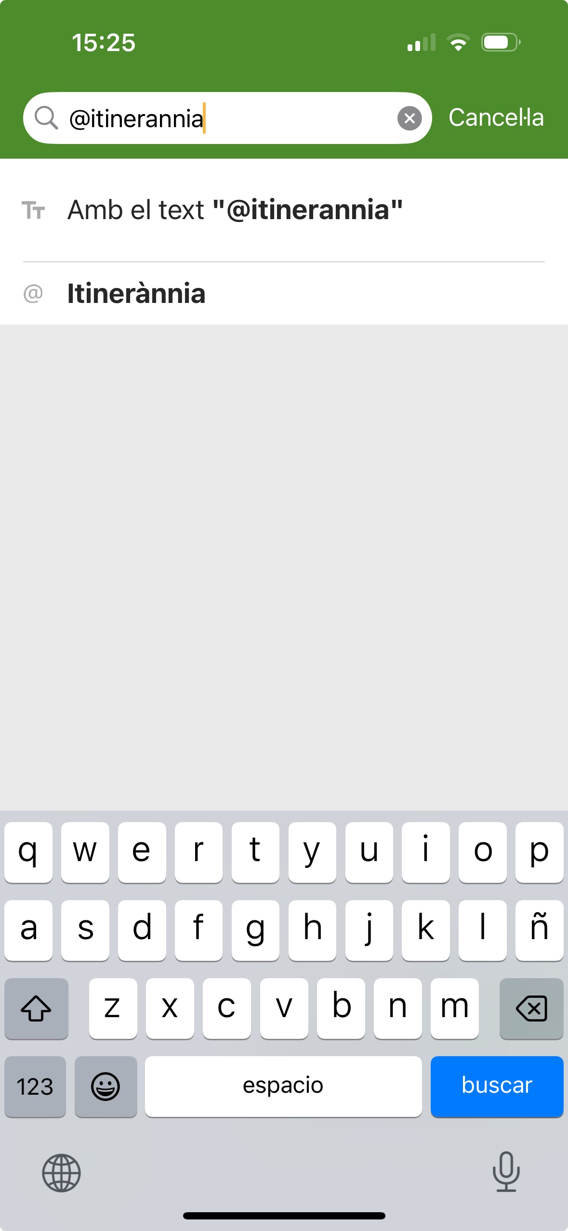Clear the search field with the X icon
Viewport: 568px width, 1231px height.
[409, 118]
